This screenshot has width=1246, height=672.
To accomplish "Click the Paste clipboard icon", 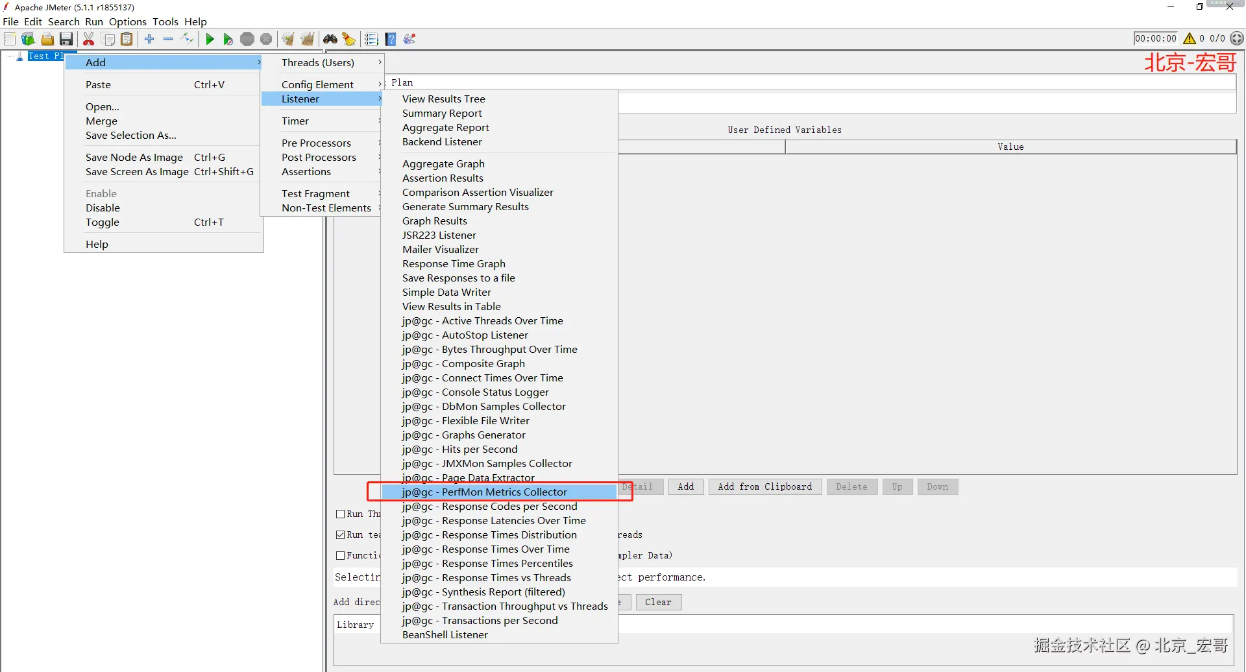I will coord(127,39).
